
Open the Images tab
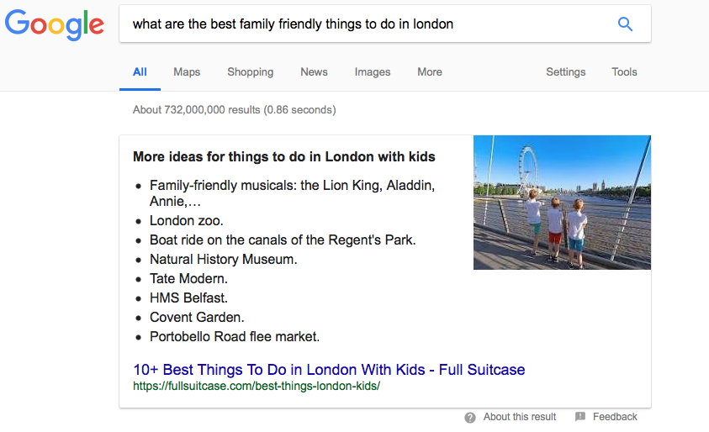tap(372, 71)
